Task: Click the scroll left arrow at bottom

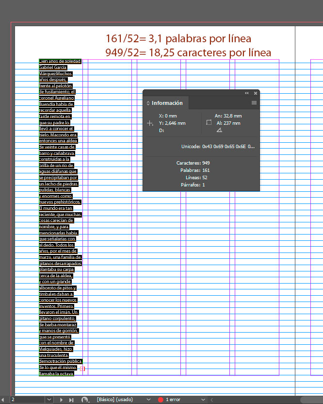Action: [x=211, y=400]
